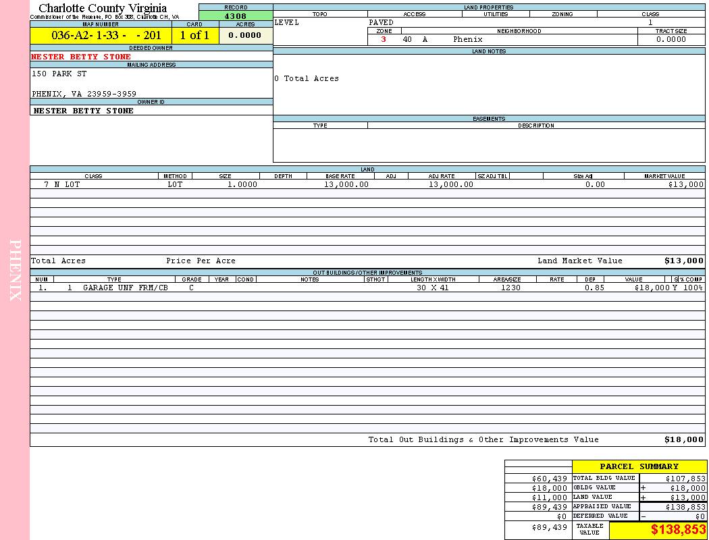Click the mailing address 150 PARK ST
709x540 pixels.
click(59, 74)
